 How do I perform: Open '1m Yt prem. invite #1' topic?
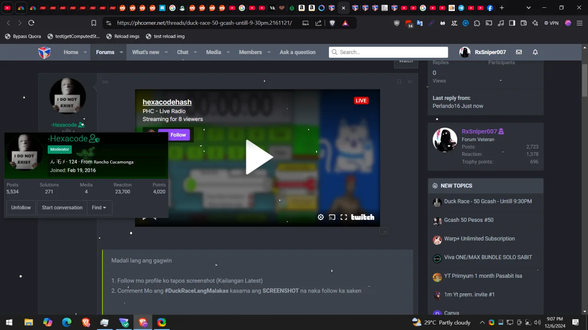[x=469, y=295]
